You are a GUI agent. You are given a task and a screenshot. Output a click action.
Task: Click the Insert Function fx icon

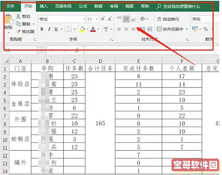[x=77, y=50]
